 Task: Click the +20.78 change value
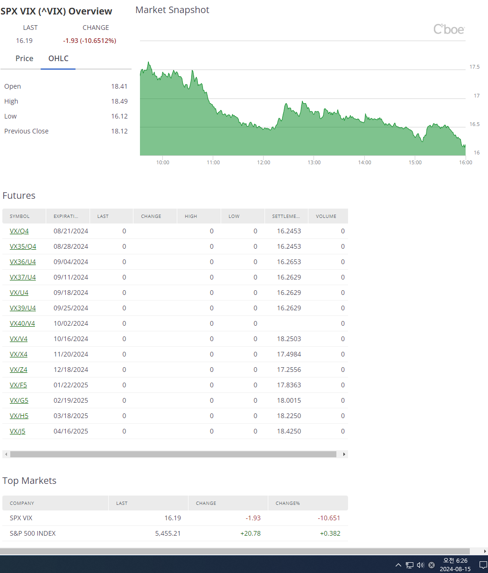click(251, 533)
